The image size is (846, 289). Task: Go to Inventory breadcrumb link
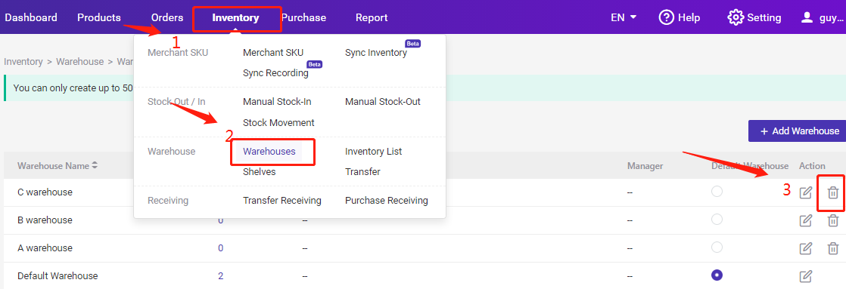[23, 61]
